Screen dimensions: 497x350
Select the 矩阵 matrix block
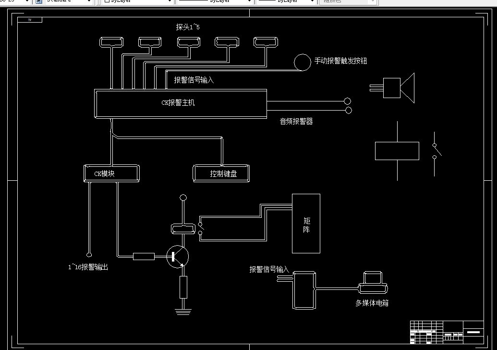pos(306,223)
